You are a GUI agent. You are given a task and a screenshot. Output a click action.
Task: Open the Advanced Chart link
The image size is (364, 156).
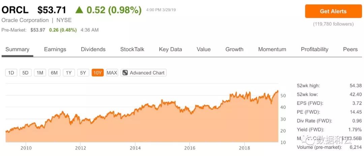pos(147,73)
